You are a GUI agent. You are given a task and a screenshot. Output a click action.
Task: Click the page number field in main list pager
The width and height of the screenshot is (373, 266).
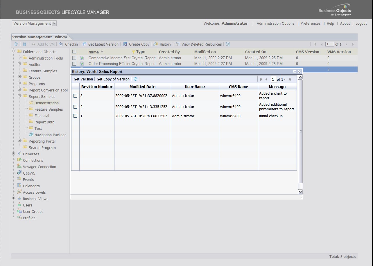pos(329,44)
